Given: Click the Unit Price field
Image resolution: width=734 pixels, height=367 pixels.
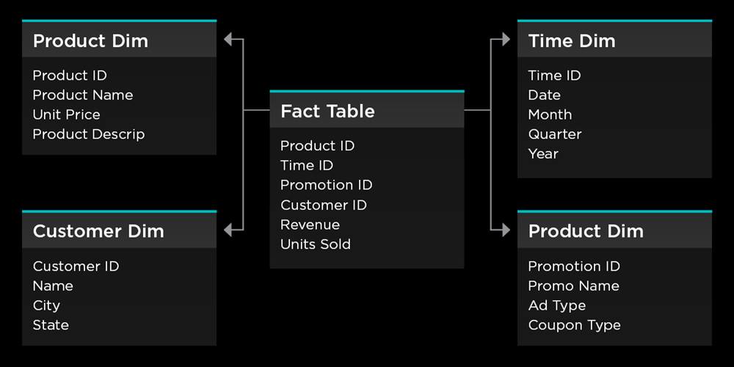Looking at the screenshot, I should point(66,115).
